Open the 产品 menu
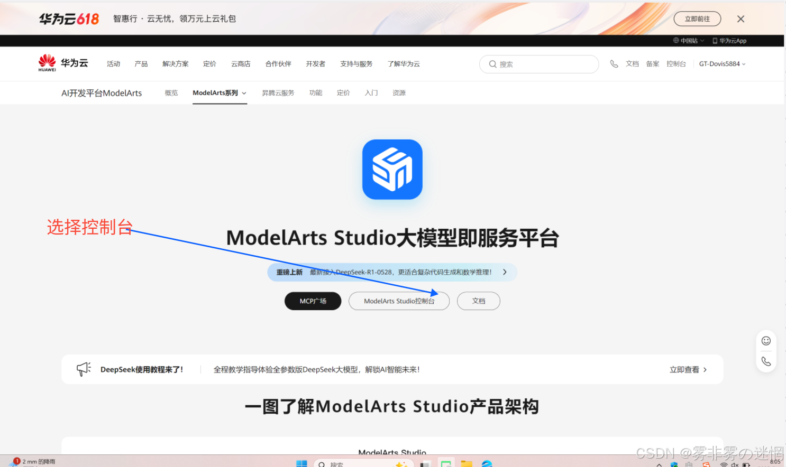This screenshot has width=786, height=467. click(x=141, y=64)
